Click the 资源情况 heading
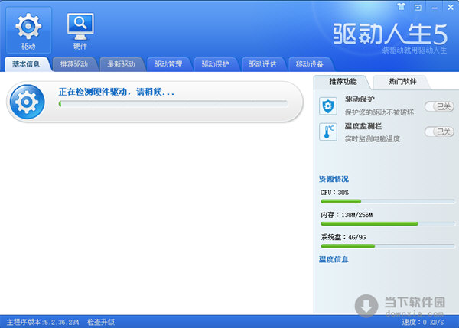 click(334, 179)
